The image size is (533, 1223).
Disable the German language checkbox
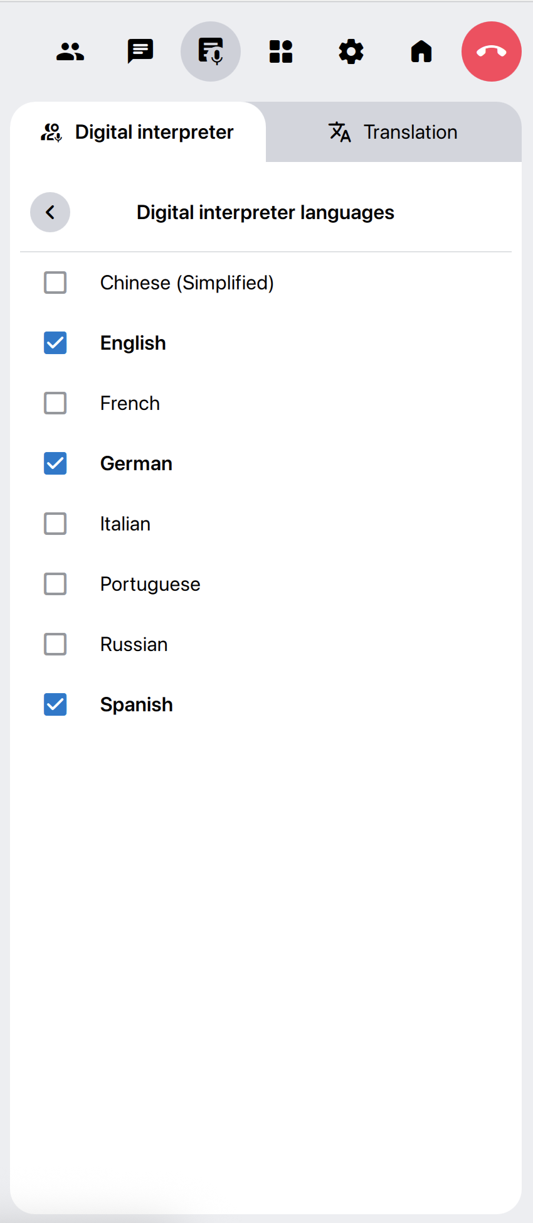[x=55, y=463]
